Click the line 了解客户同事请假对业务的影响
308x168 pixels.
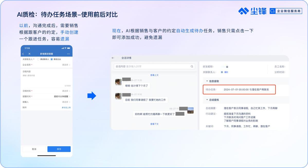coord(241,121)
